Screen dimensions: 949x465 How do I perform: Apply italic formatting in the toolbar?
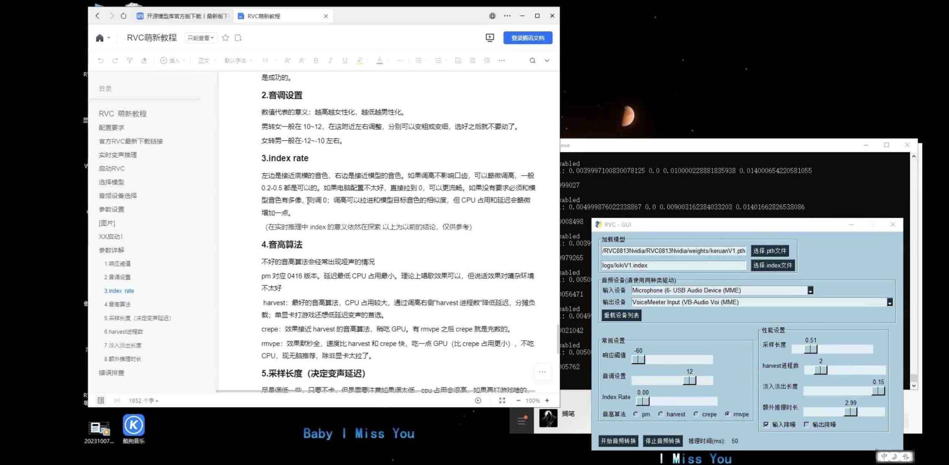330,60
